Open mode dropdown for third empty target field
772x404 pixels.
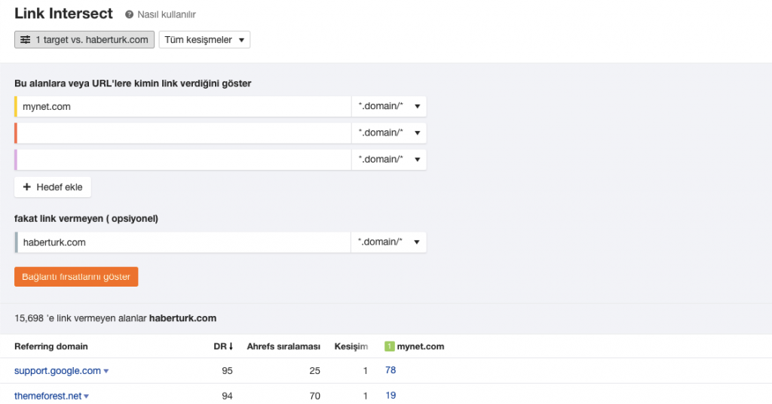pyautogui.click(x=389, y=159)
